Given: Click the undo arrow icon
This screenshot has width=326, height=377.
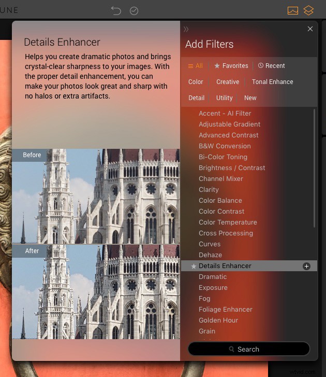Looking at the screenshot, I should click(116, 11).
